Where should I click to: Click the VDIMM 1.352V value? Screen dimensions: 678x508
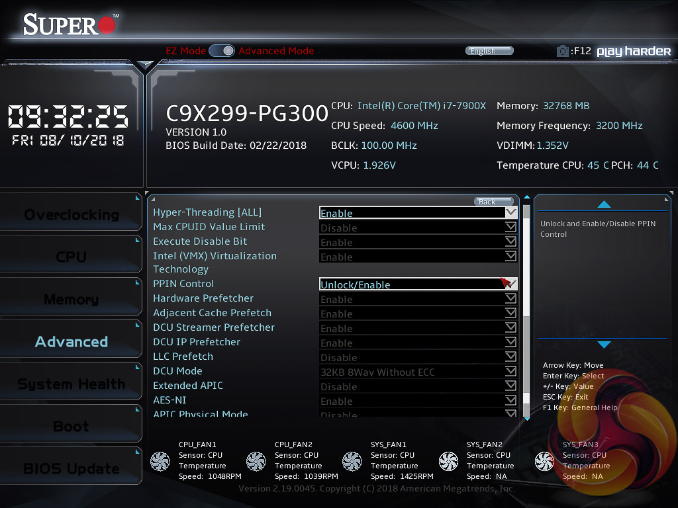553,146
